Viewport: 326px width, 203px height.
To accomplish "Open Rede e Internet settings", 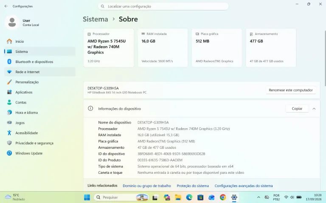I will 40,72.
